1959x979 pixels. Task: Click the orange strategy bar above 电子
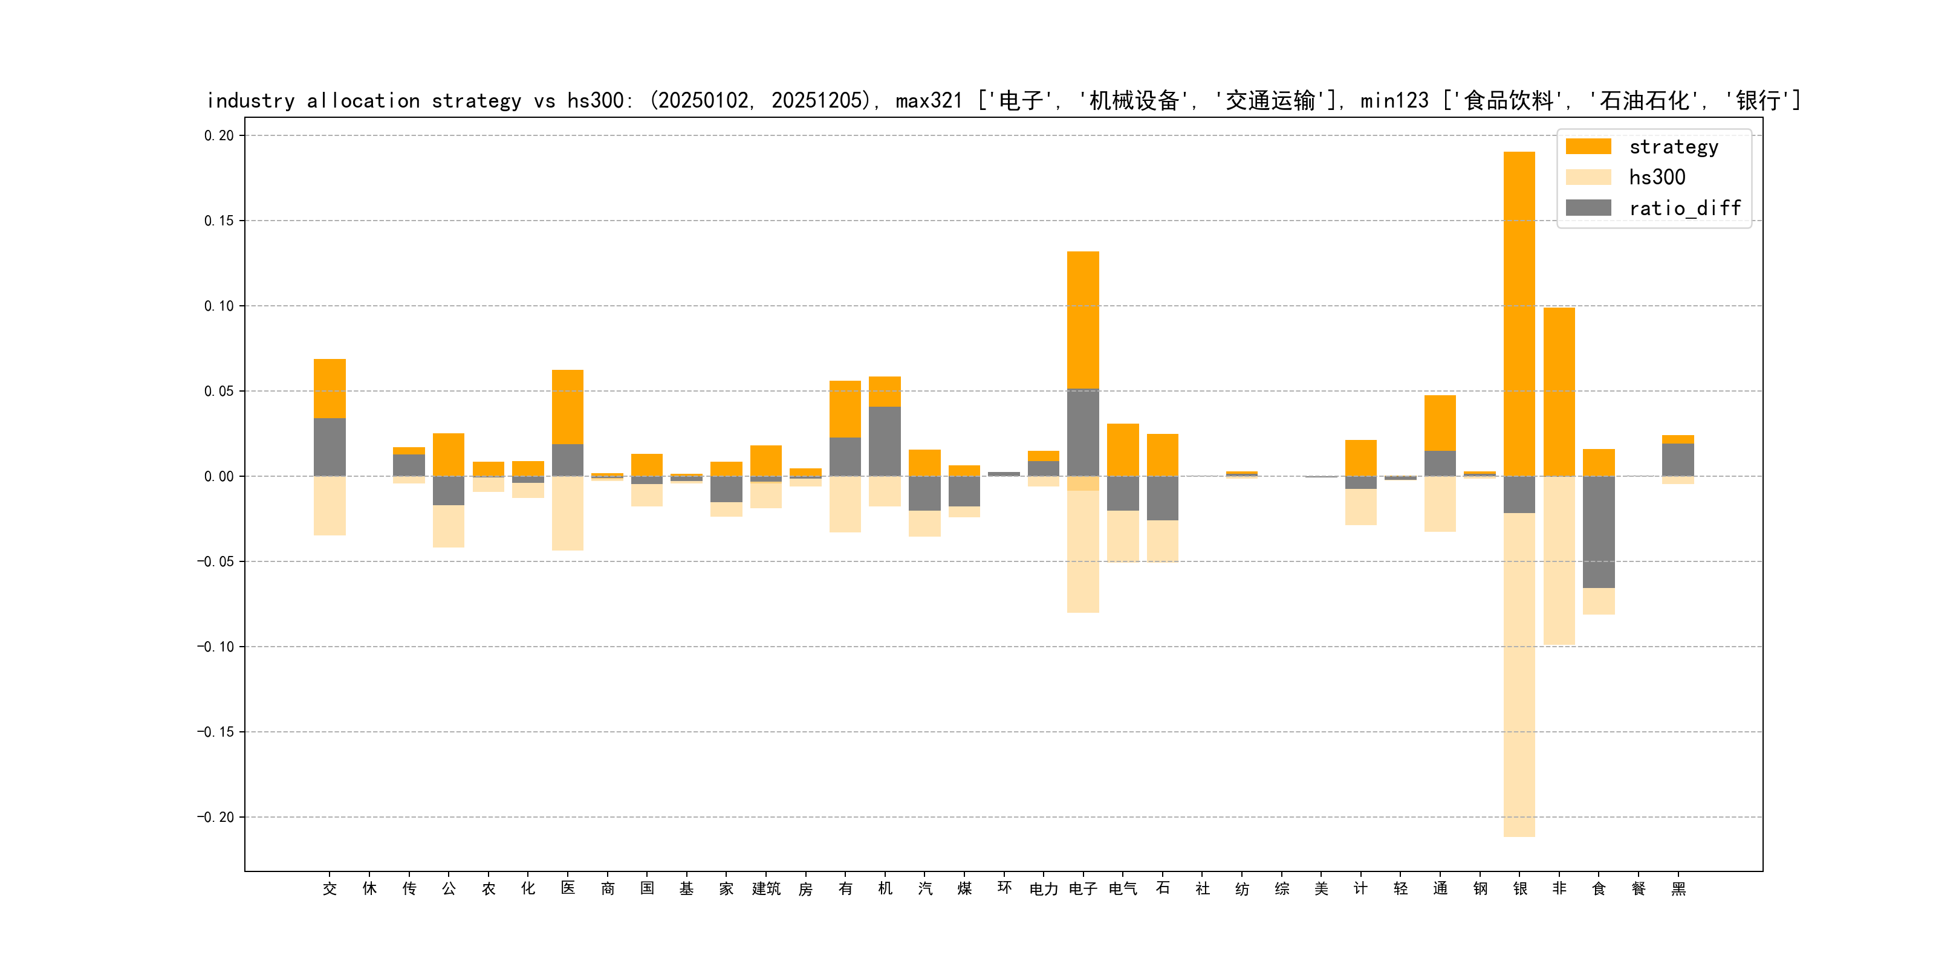1082,319
